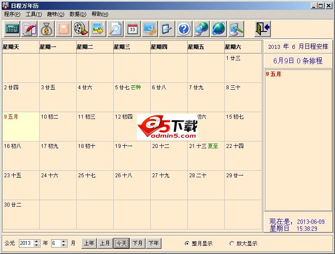
Task: Go to next year with 下年
Action: tap(154, 243)
